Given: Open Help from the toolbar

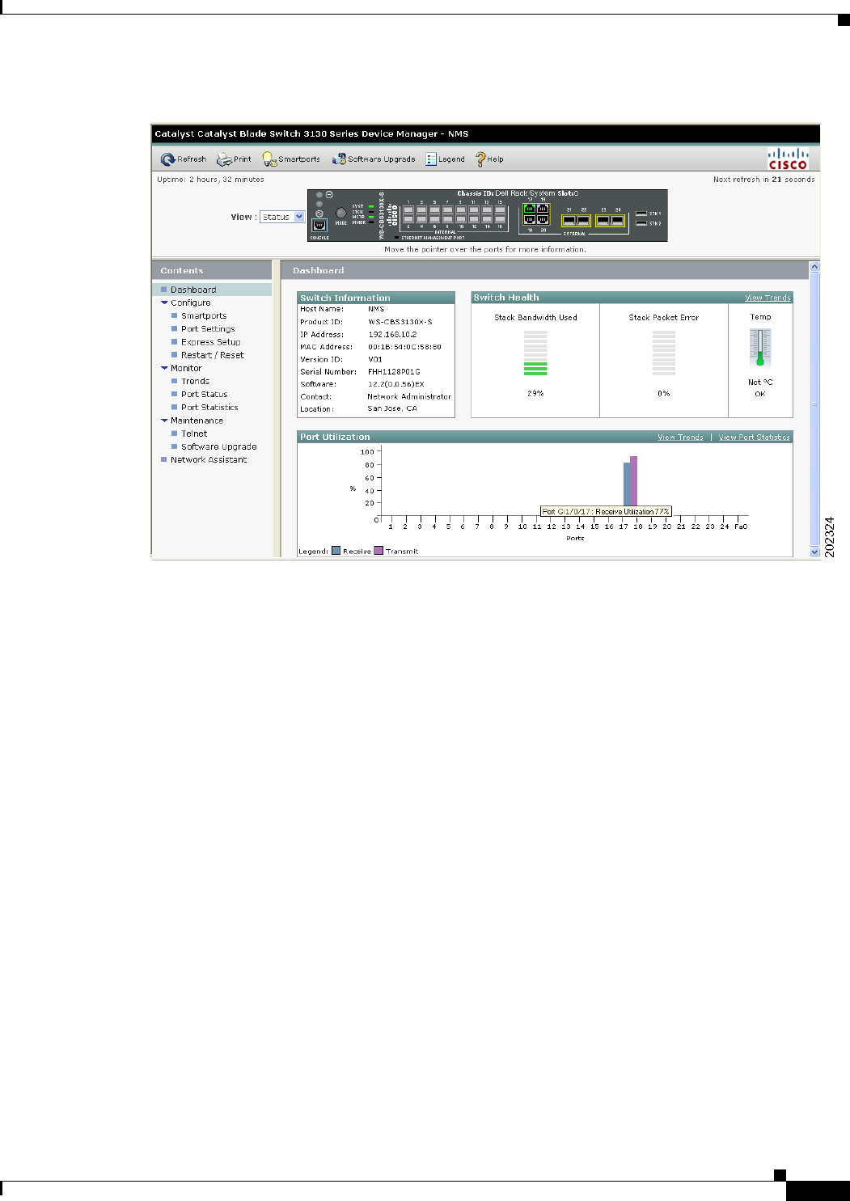Looking at the screenshot, I should [489, 159].
